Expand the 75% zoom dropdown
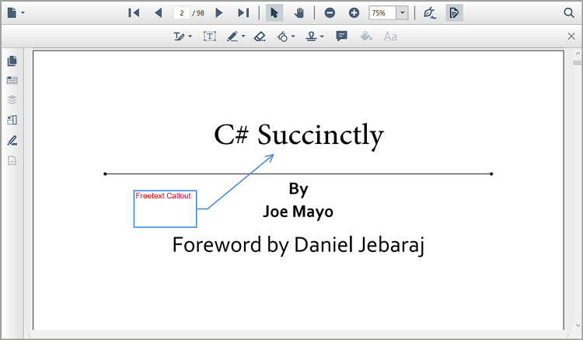 (402, 13)
